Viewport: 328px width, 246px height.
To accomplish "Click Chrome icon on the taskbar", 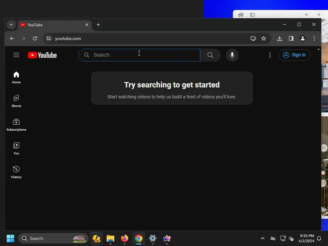I will coord(138,238).
